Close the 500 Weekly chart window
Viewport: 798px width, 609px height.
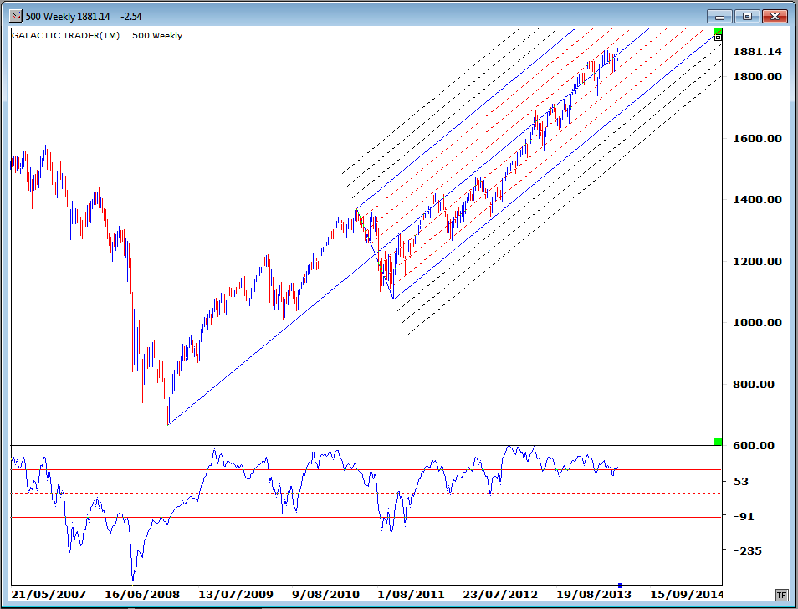pos(775,16)
